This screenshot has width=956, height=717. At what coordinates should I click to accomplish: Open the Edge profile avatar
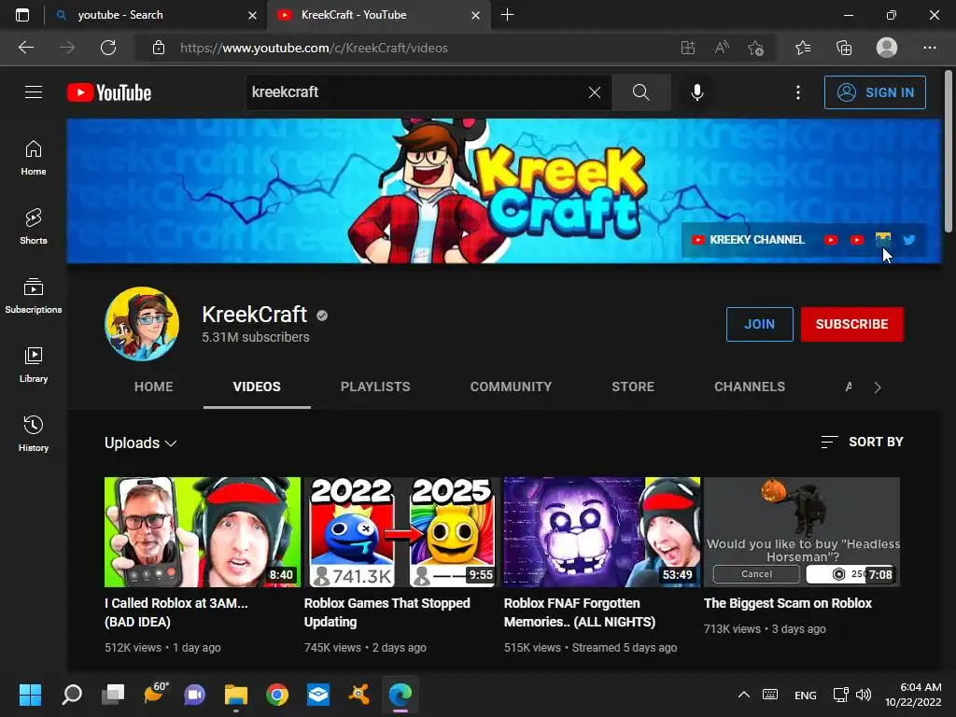pyautogui.click(x=887, y=48)
